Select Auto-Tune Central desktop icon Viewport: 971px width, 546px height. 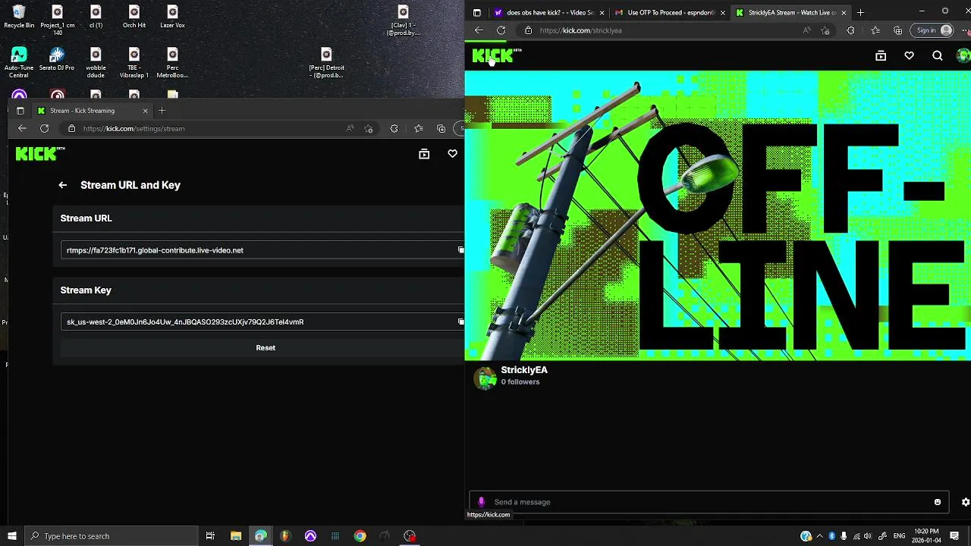tap(19, 62)
